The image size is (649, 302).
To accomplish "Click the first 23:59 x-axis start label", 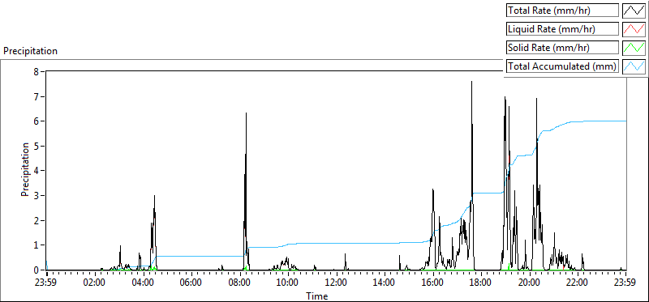I will tap(47, 283).
